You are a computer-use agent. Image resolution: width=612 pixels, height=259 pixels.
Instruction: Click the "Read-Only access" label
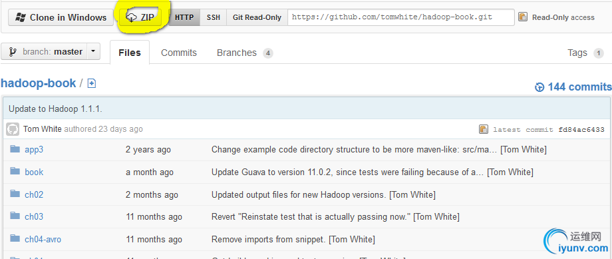click(563, 17)
